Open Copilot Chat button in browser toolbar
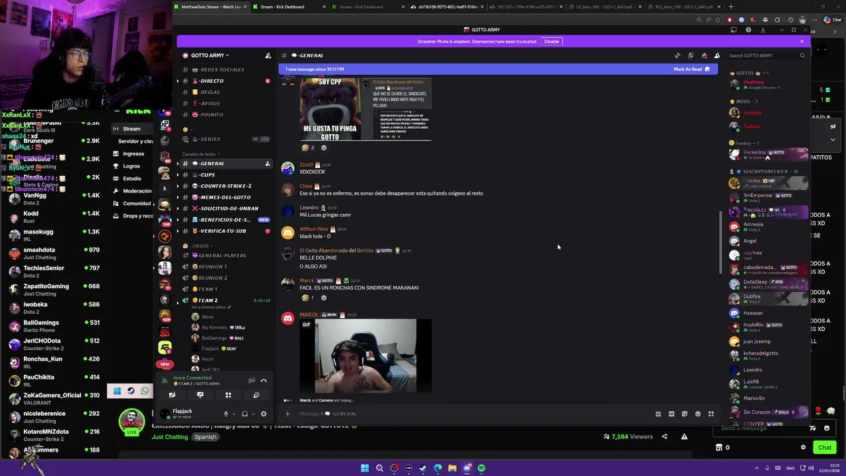 pyautogui.click(x=833, y=20)
